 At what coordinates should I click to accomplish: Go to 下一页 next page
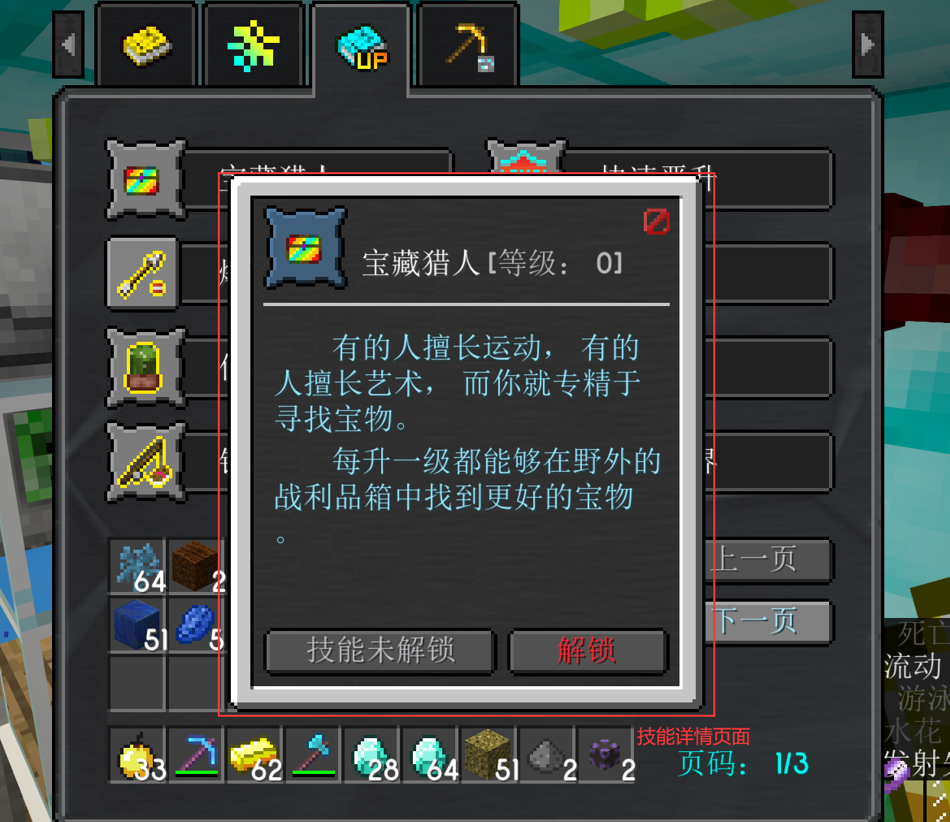pyautogui.click(x=768, y=622)
